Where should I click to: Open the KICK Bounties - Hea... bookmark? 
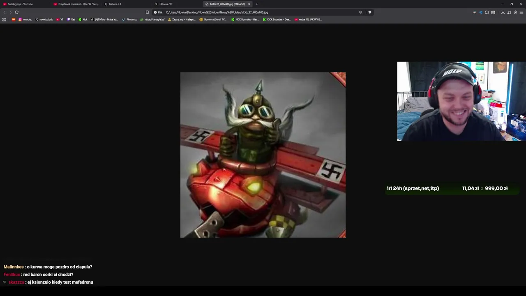click(x=245, y=19)
